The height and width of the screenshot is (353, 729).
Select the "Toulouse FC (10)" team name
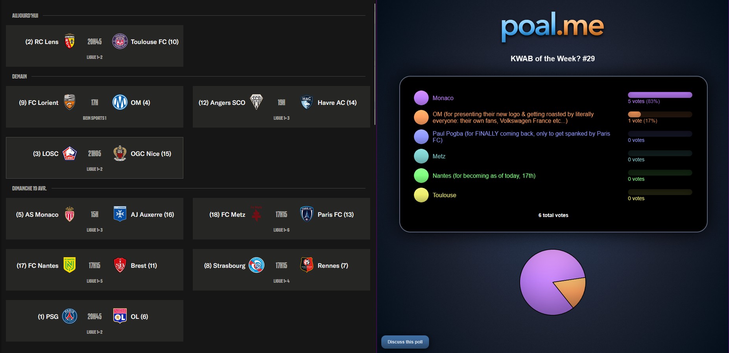coord(155,42)
